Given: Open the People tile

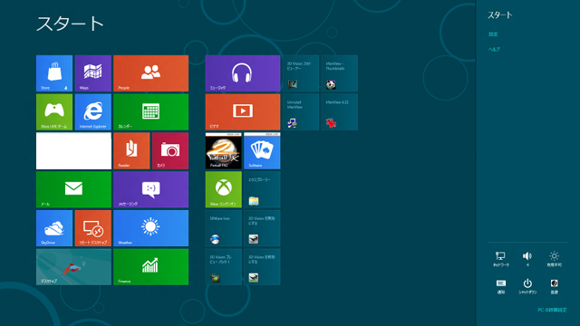Looking at the screenshot, I should 151,73.
